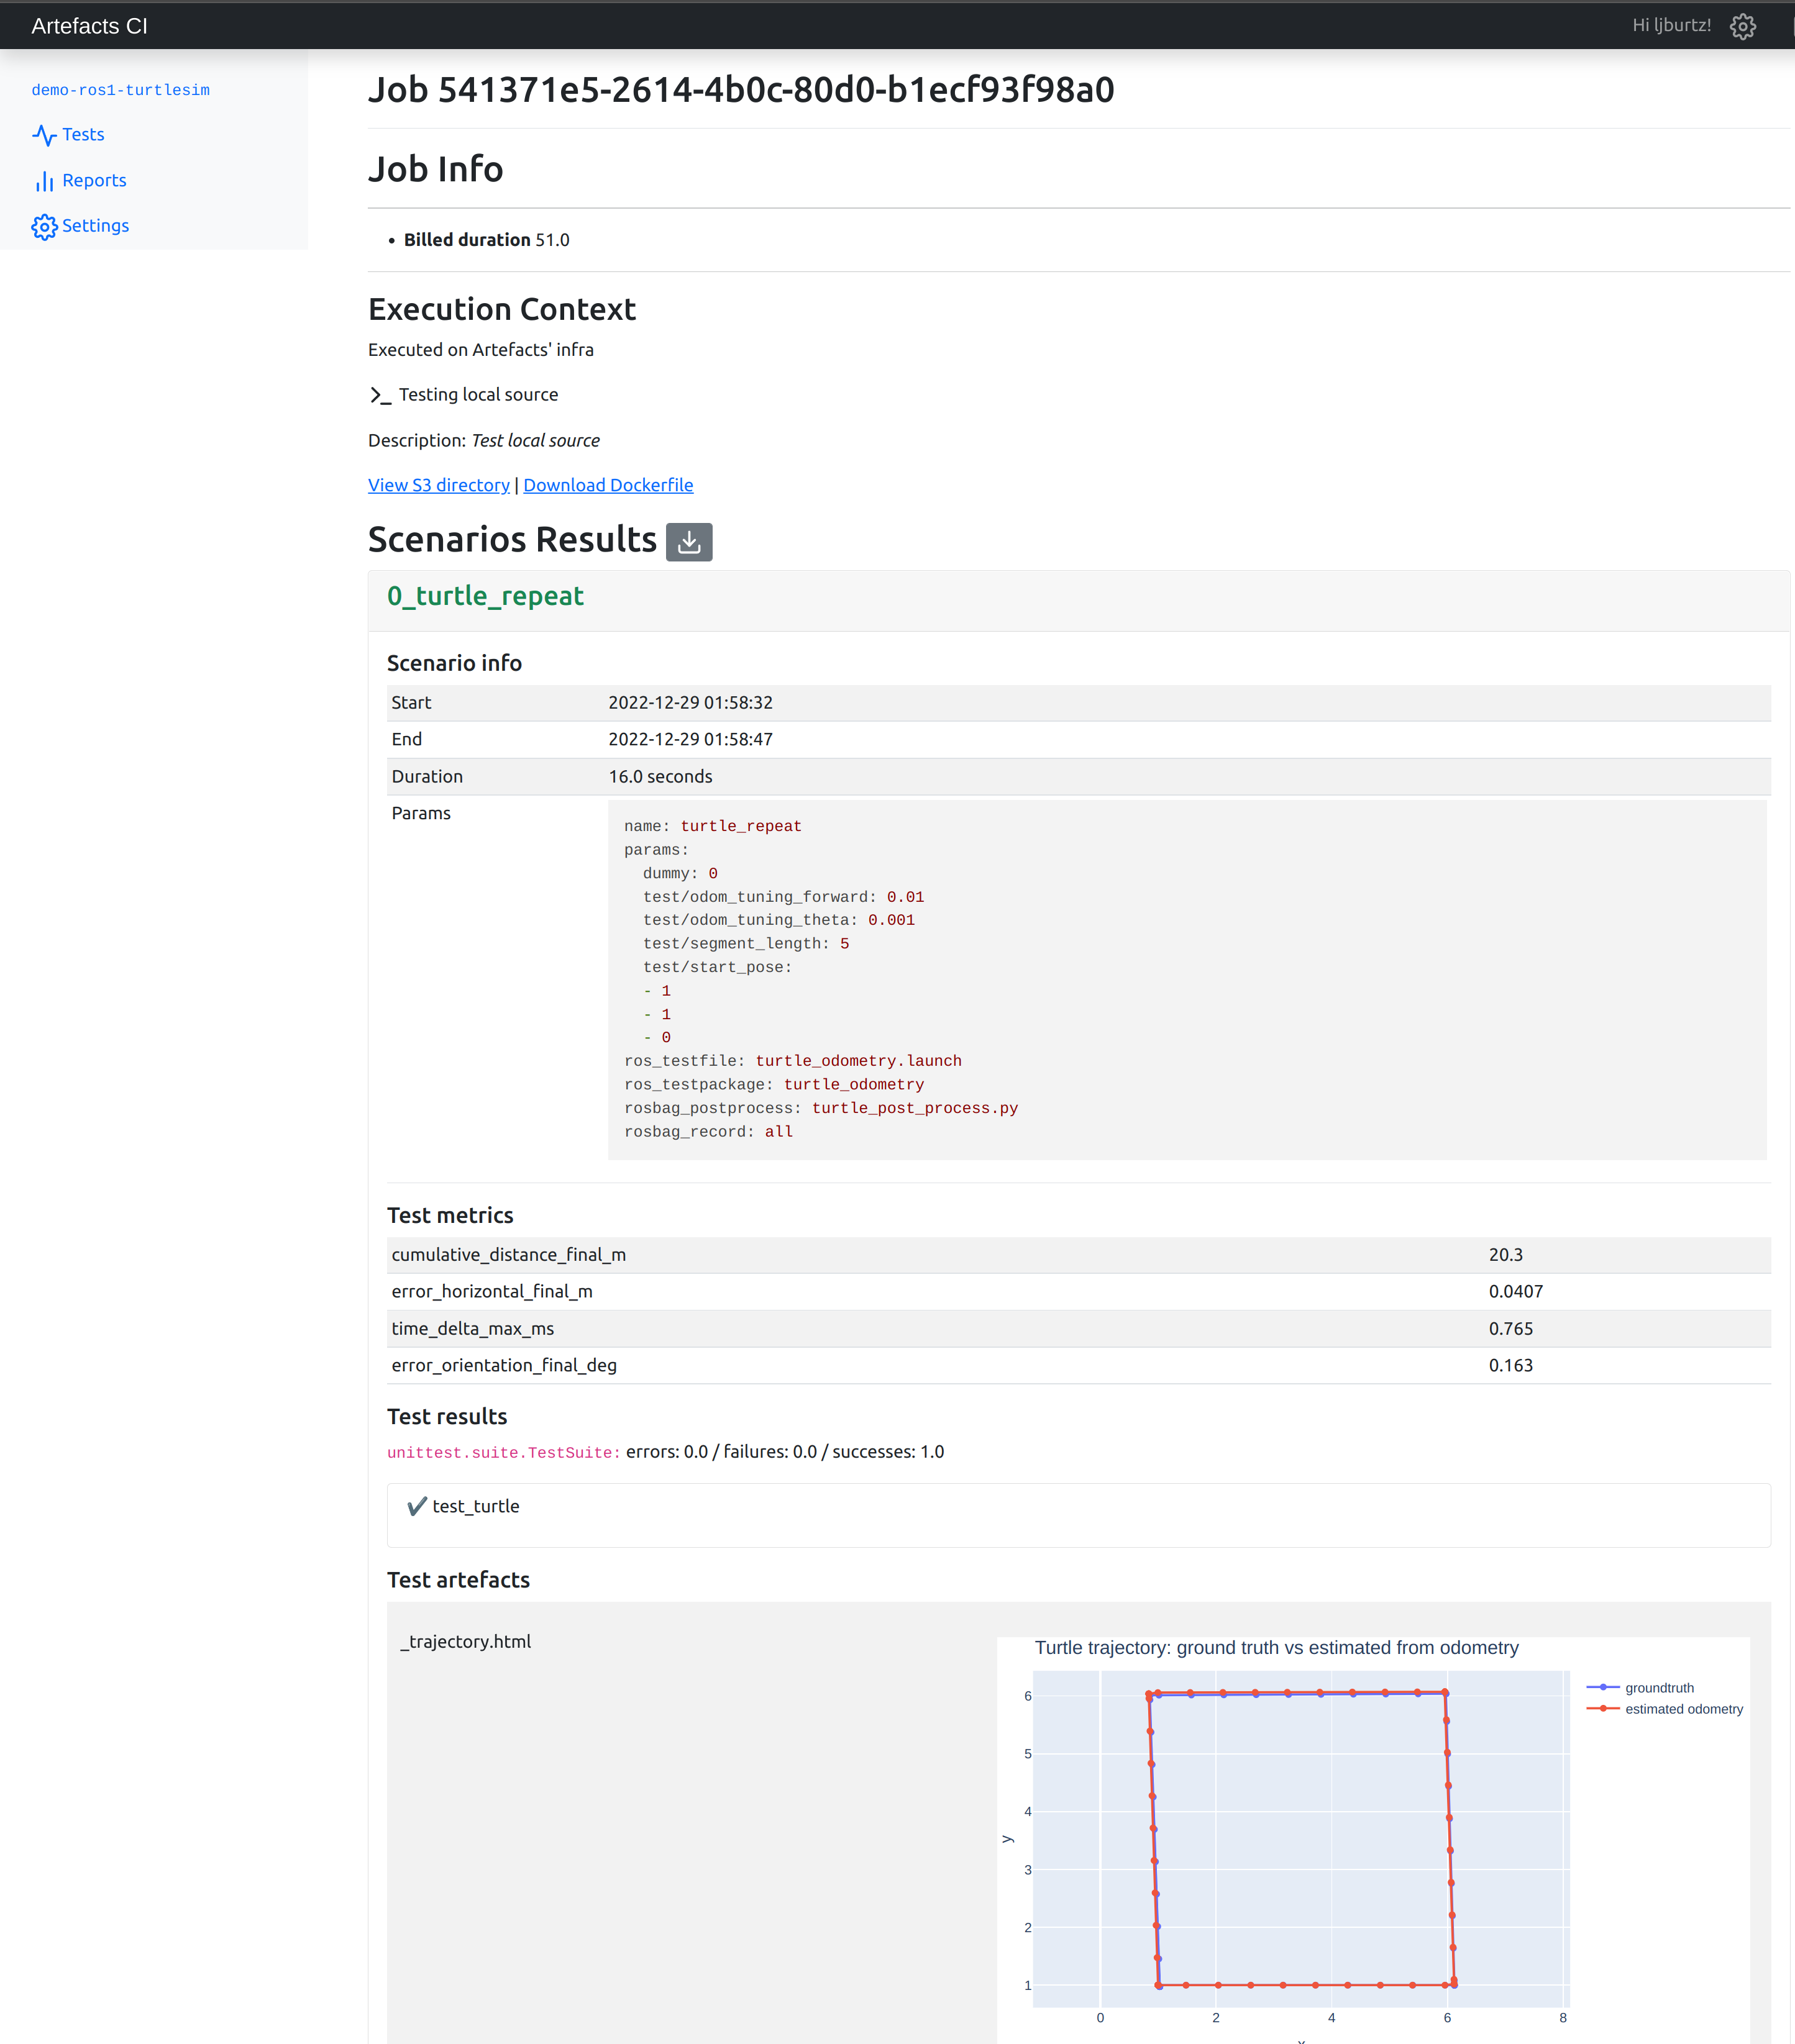Click the Test artefacts heading

(459, 1580)
